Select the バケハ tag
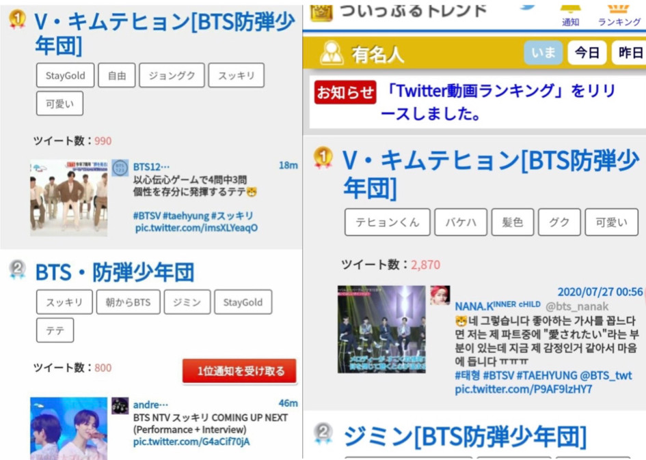Screen dimensions: 646x460 click(x=461, y=222)
